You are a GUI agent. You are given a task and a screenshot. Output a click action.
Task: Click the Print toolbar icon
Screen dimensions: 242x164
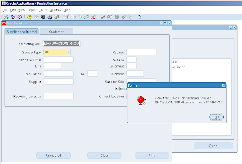pos(50,17)
